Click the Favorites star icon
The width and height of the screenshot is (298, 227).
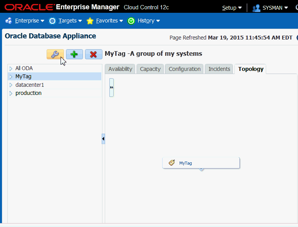90,21
